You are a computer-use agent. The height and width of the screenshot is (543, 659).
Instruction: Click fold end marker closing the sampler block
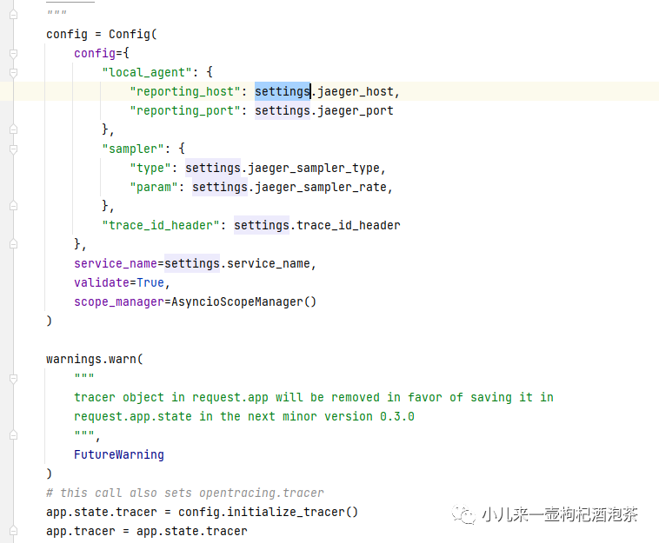click(x=13, y=206)
